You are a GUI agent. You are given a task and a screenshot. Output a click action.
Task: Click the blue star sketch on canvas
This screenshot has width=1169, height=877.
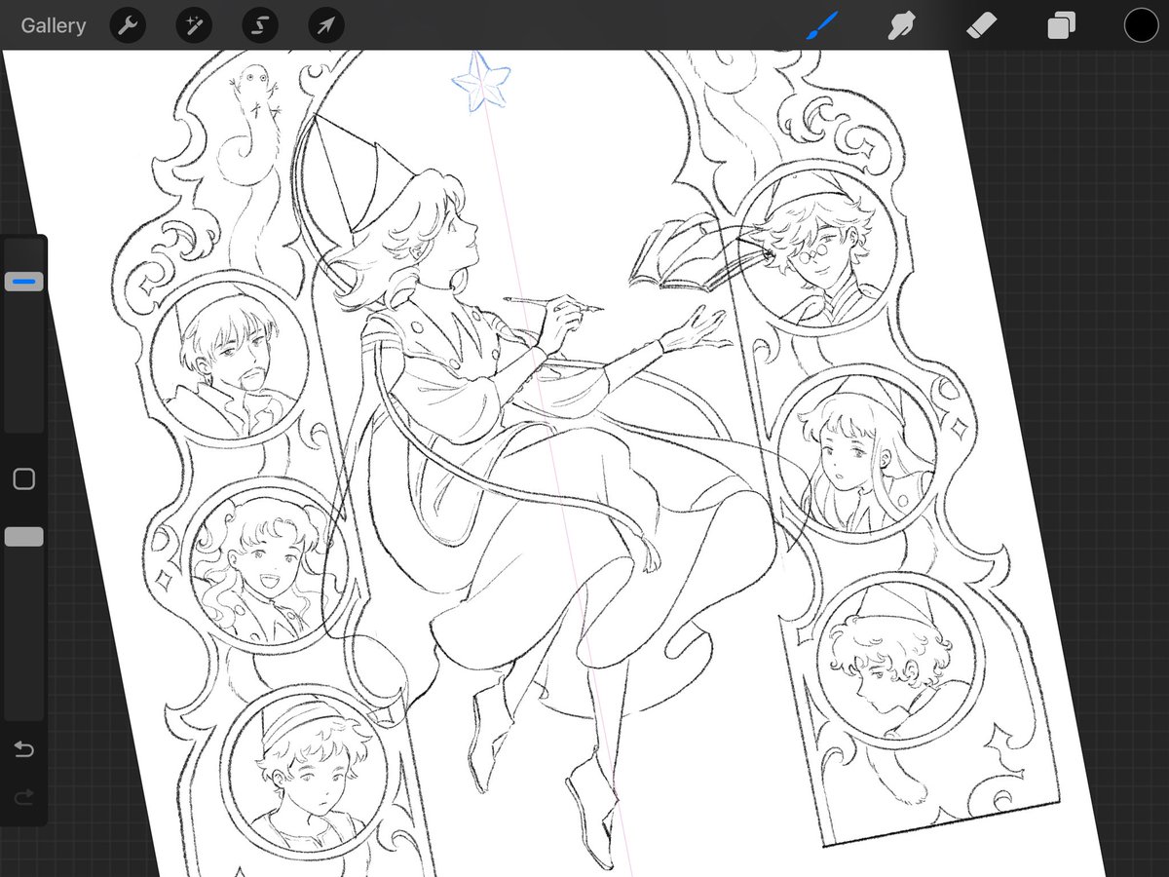point(482,85)
